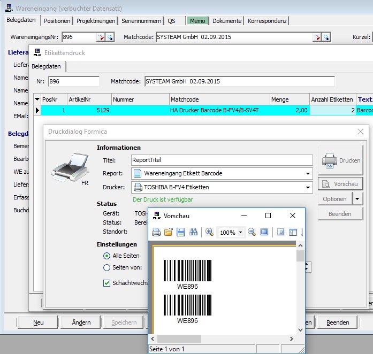This screenshot has width=373, height=354.
Task: Toggle the Schachtwechsel checkbox
Action: tap(106, 283)
